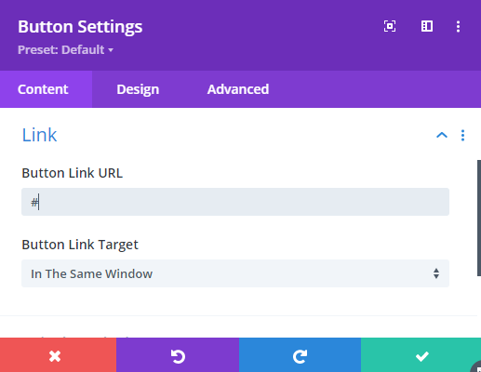Switch to the Design tab
Viewport: 481px width, 372px height.
tap(138, 89)
